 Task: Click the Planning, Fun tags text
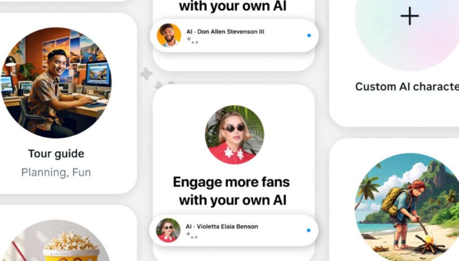(x=56, y=172)
